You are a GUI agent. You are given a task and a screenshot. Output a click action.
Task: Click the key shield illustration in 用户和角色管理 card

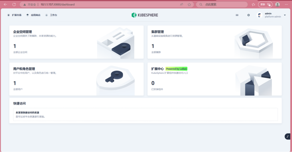[116, 80]
